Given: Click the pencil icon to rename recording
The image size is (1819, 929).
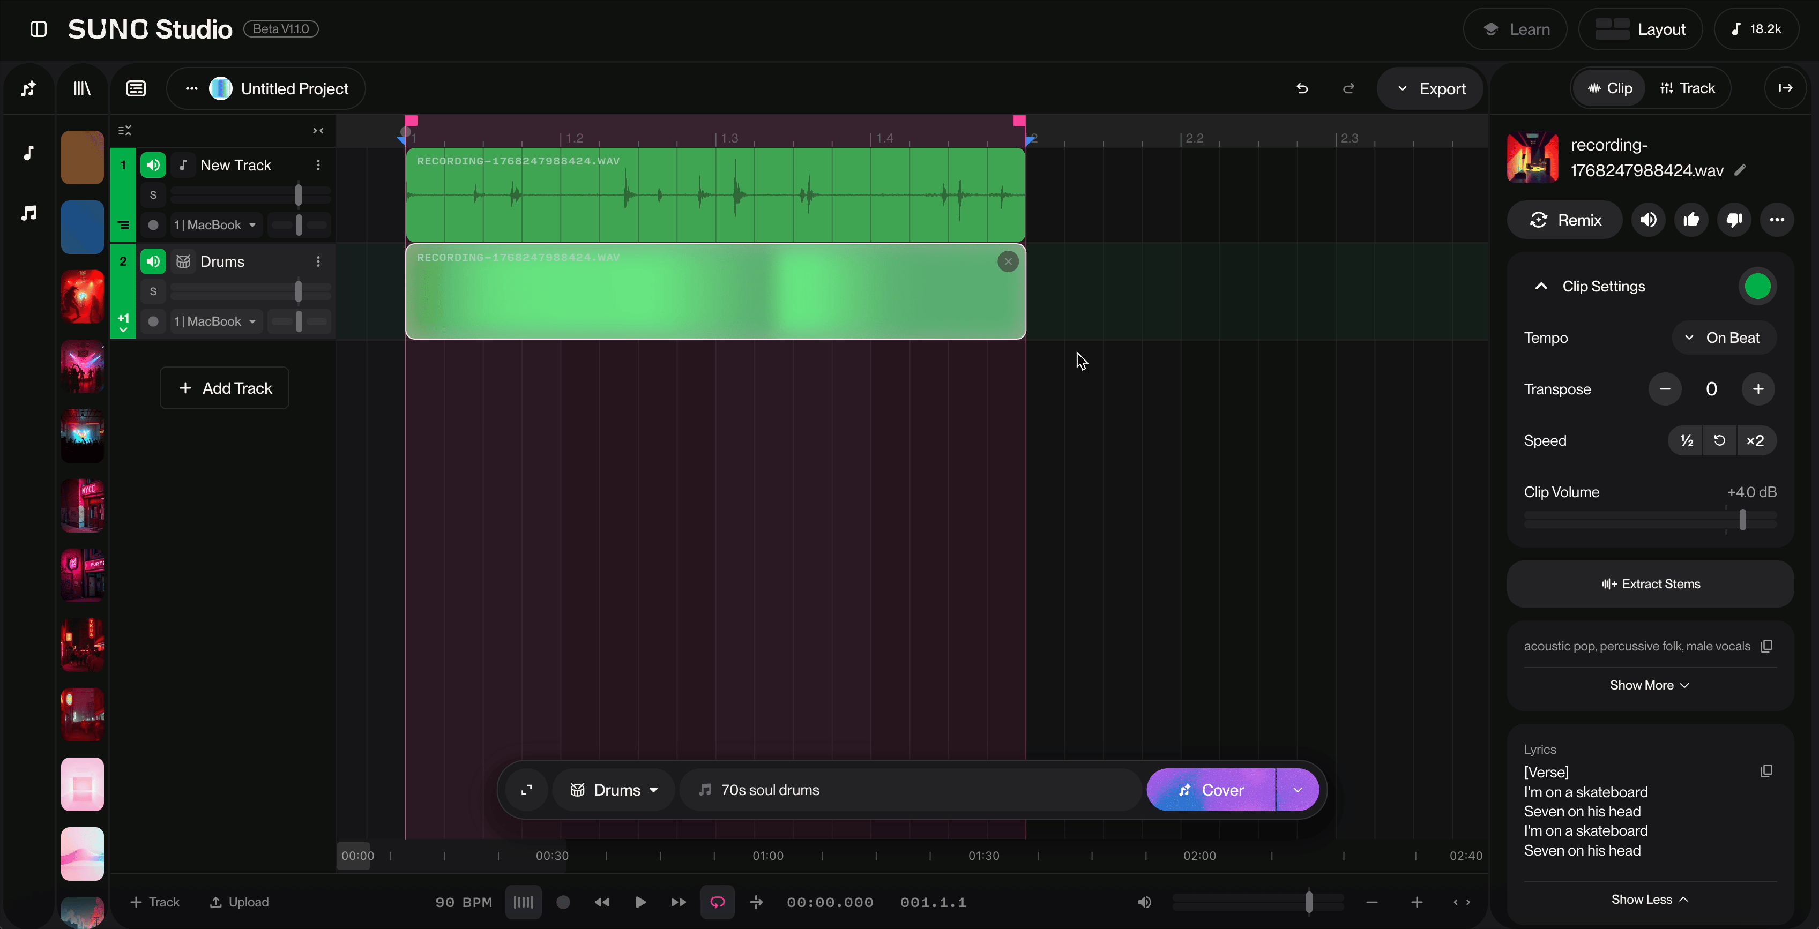Looking at the screenshot, I should (1741, 170).
